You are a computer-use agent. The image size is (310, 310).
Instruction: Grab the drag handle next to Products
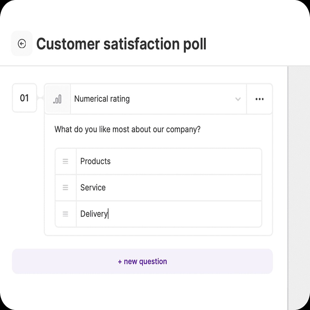tap(65, 161)
